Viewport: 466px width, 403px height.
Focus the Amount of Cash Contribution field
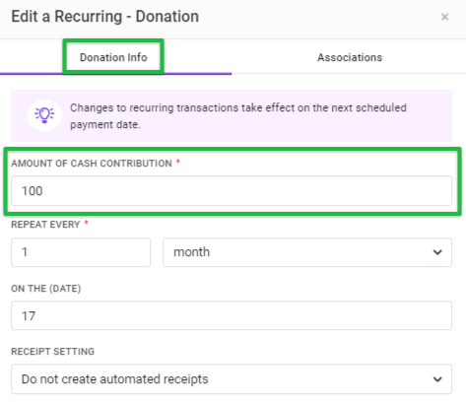(x=232, y=191)
